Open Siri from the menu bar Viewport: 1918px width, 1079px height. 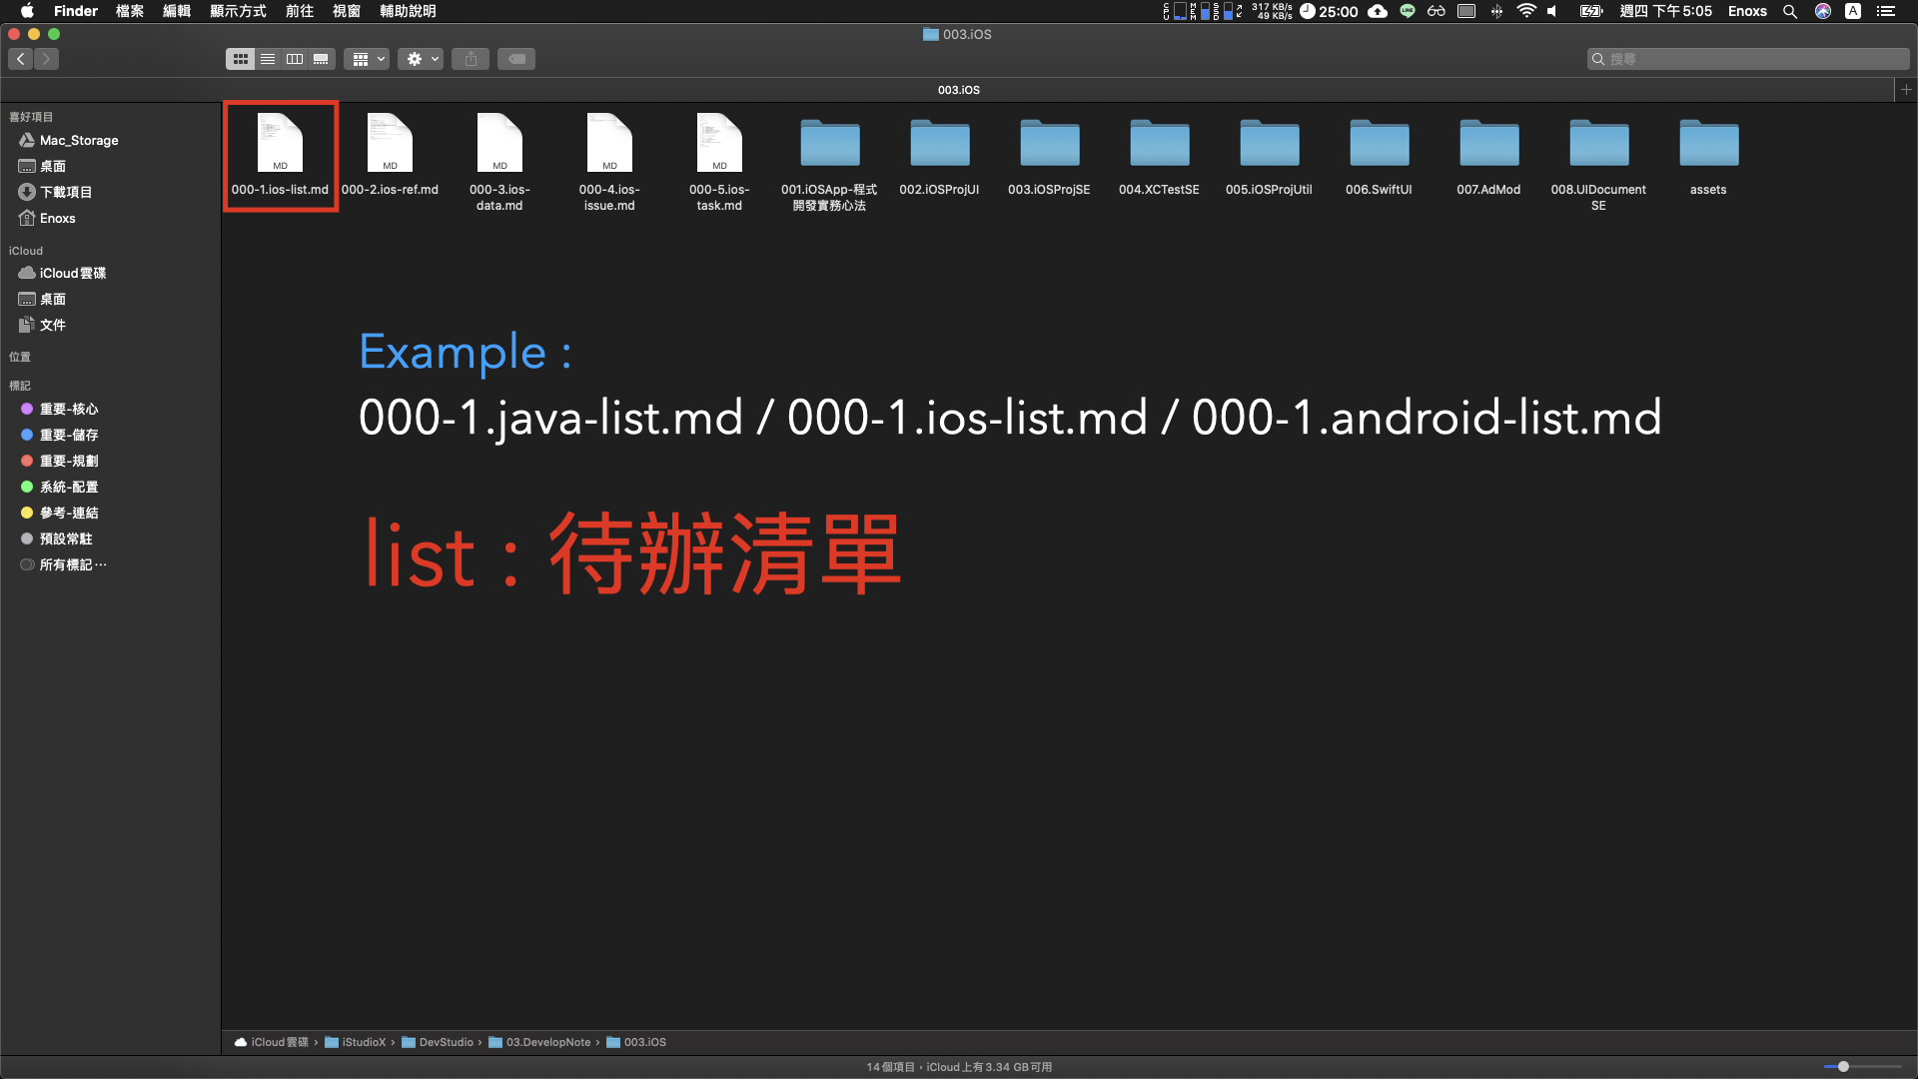point(1823,11)
